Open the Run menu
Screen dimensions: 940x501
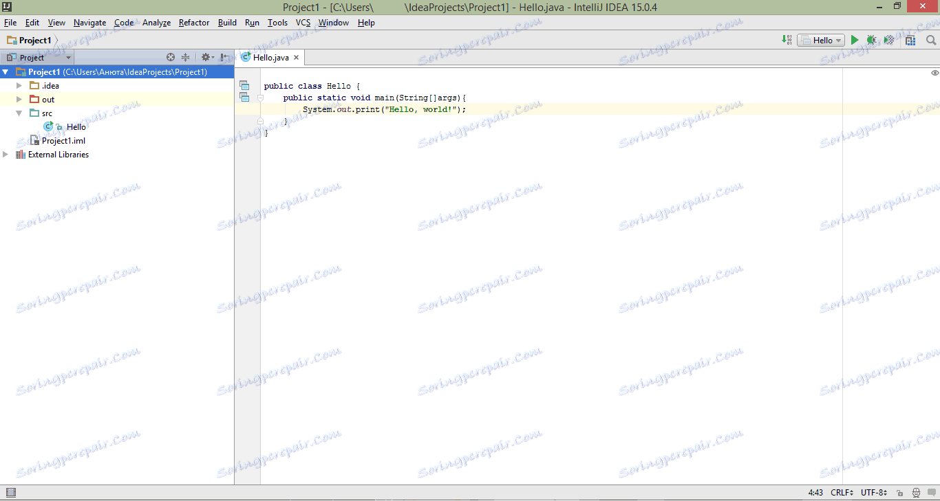252,23
